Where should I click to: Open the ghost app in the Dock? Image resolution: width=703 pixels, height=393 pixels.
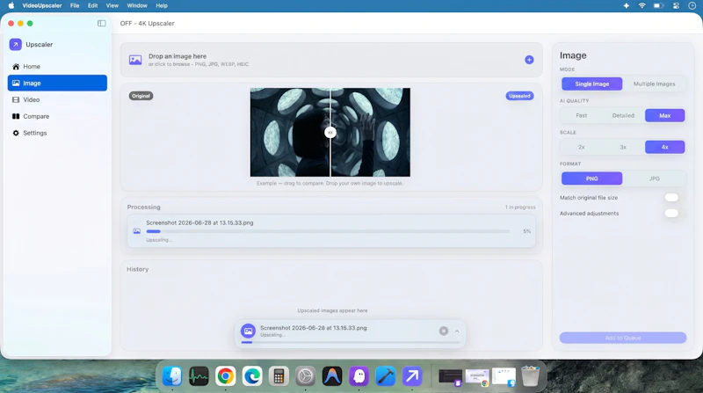[359, 376]
